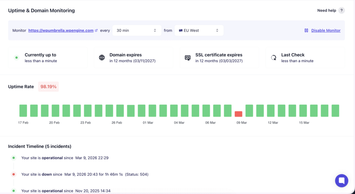This screenshot has height=194, width=355.
Task: Open the EU West region dropdown
Action: pyautogui.click(x=199, y=30)
